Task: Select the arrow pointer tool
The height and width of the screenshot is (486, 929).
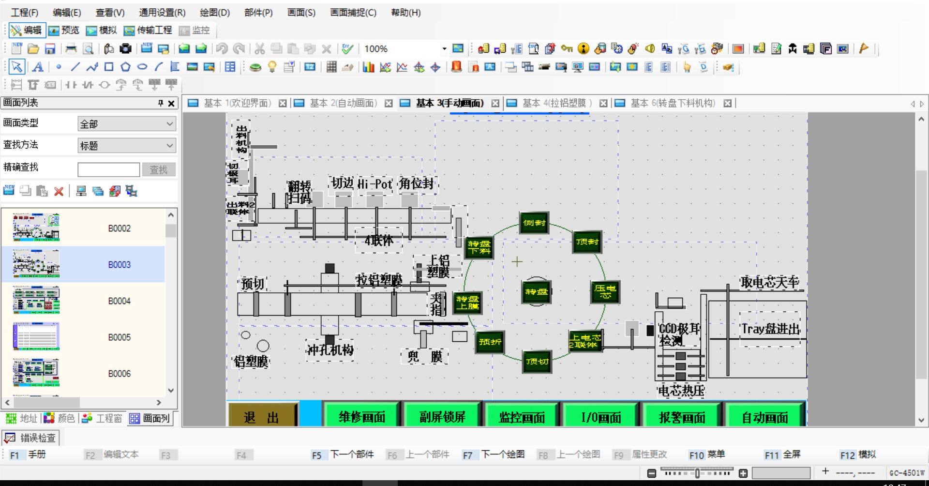Action: [x=16, y=67]
